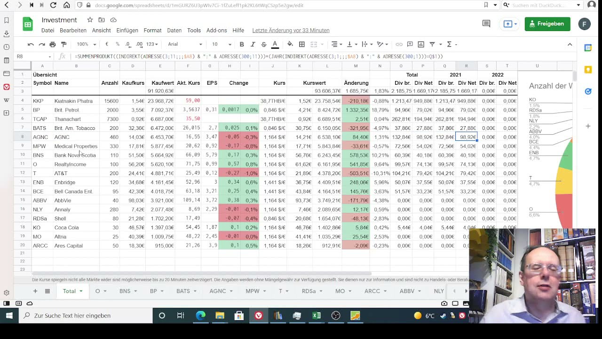Open the account avatar F

(x=585, y=24)
